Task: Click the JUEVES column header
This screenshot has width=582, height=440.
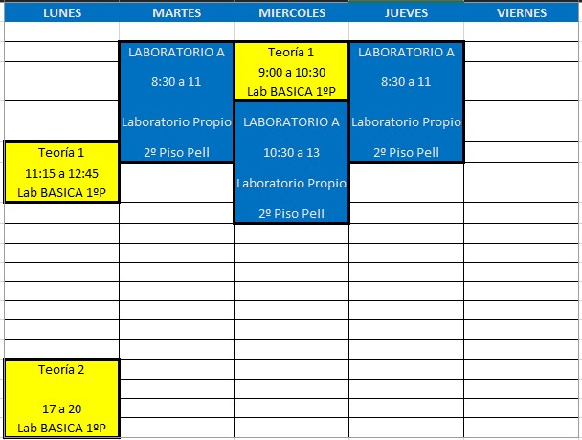Action: [x=406, y=12]
